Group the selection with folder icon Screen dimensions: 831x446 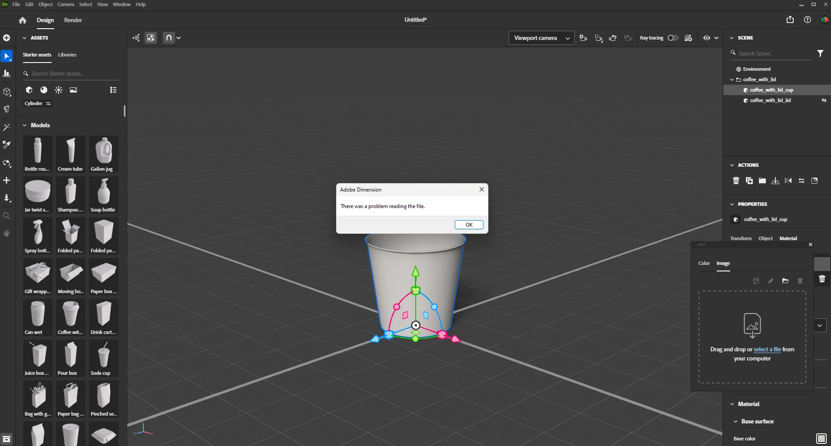(762, 181)
